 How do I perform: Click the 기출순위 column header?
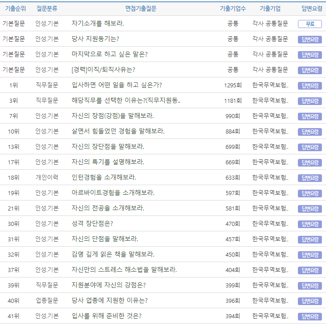point(15,9)
